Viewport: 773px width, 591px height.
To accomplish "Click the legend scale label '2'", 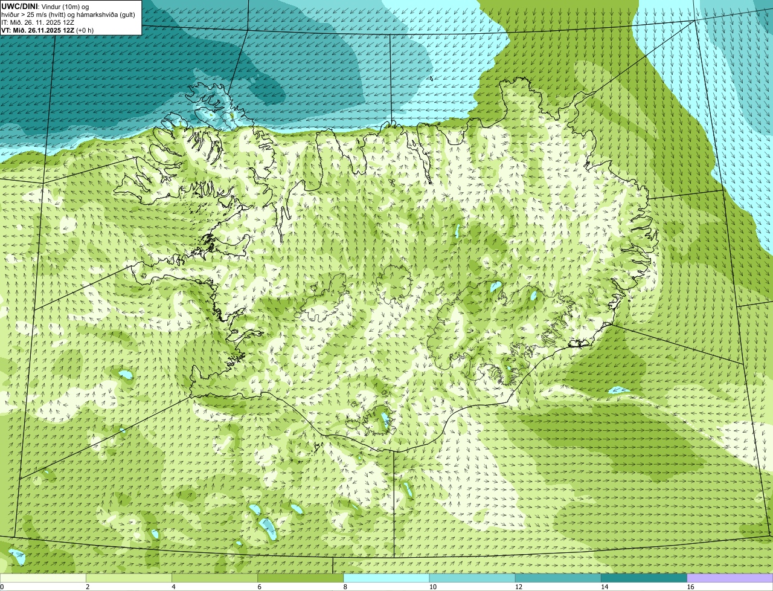I will (x=88, y=587).
